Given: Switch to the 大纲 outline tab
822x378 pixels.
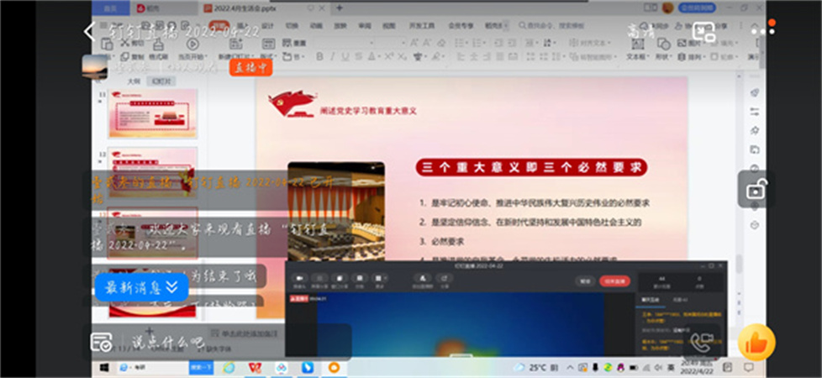Looking at the screenshot, I should pos(133,81).
